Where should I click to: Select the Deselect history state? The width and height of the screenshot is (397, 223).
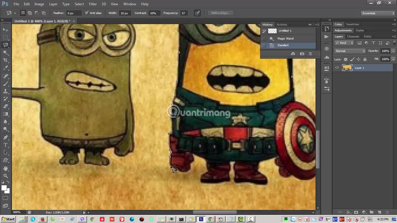pyautogui.click(x=288, y=46)
